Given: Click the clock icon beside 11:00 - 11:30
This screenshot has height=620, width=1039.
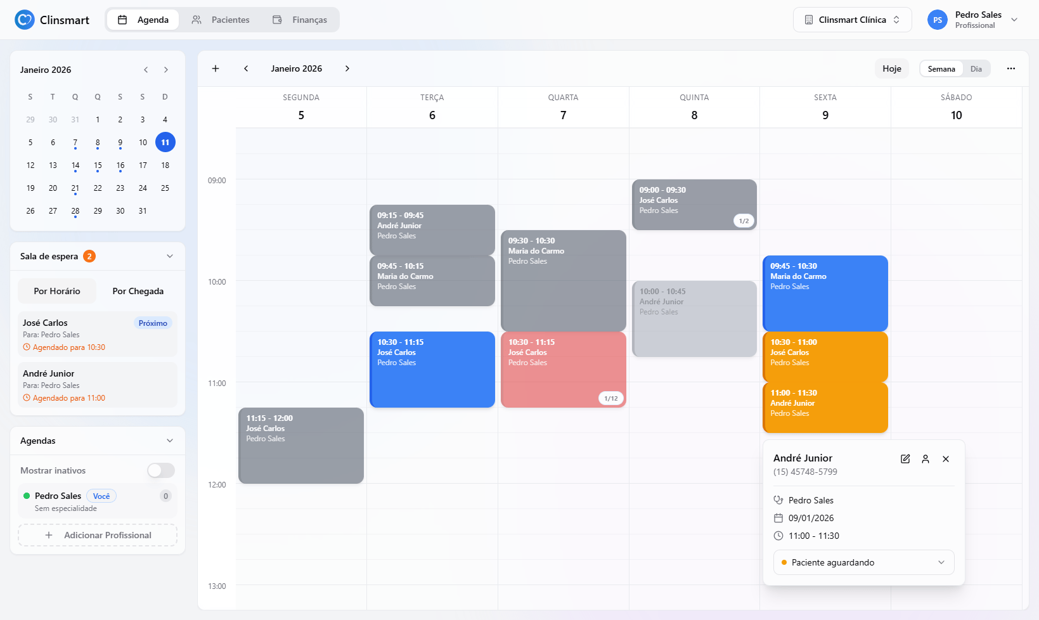Looking at the screenshot, I should coord(778,536).
